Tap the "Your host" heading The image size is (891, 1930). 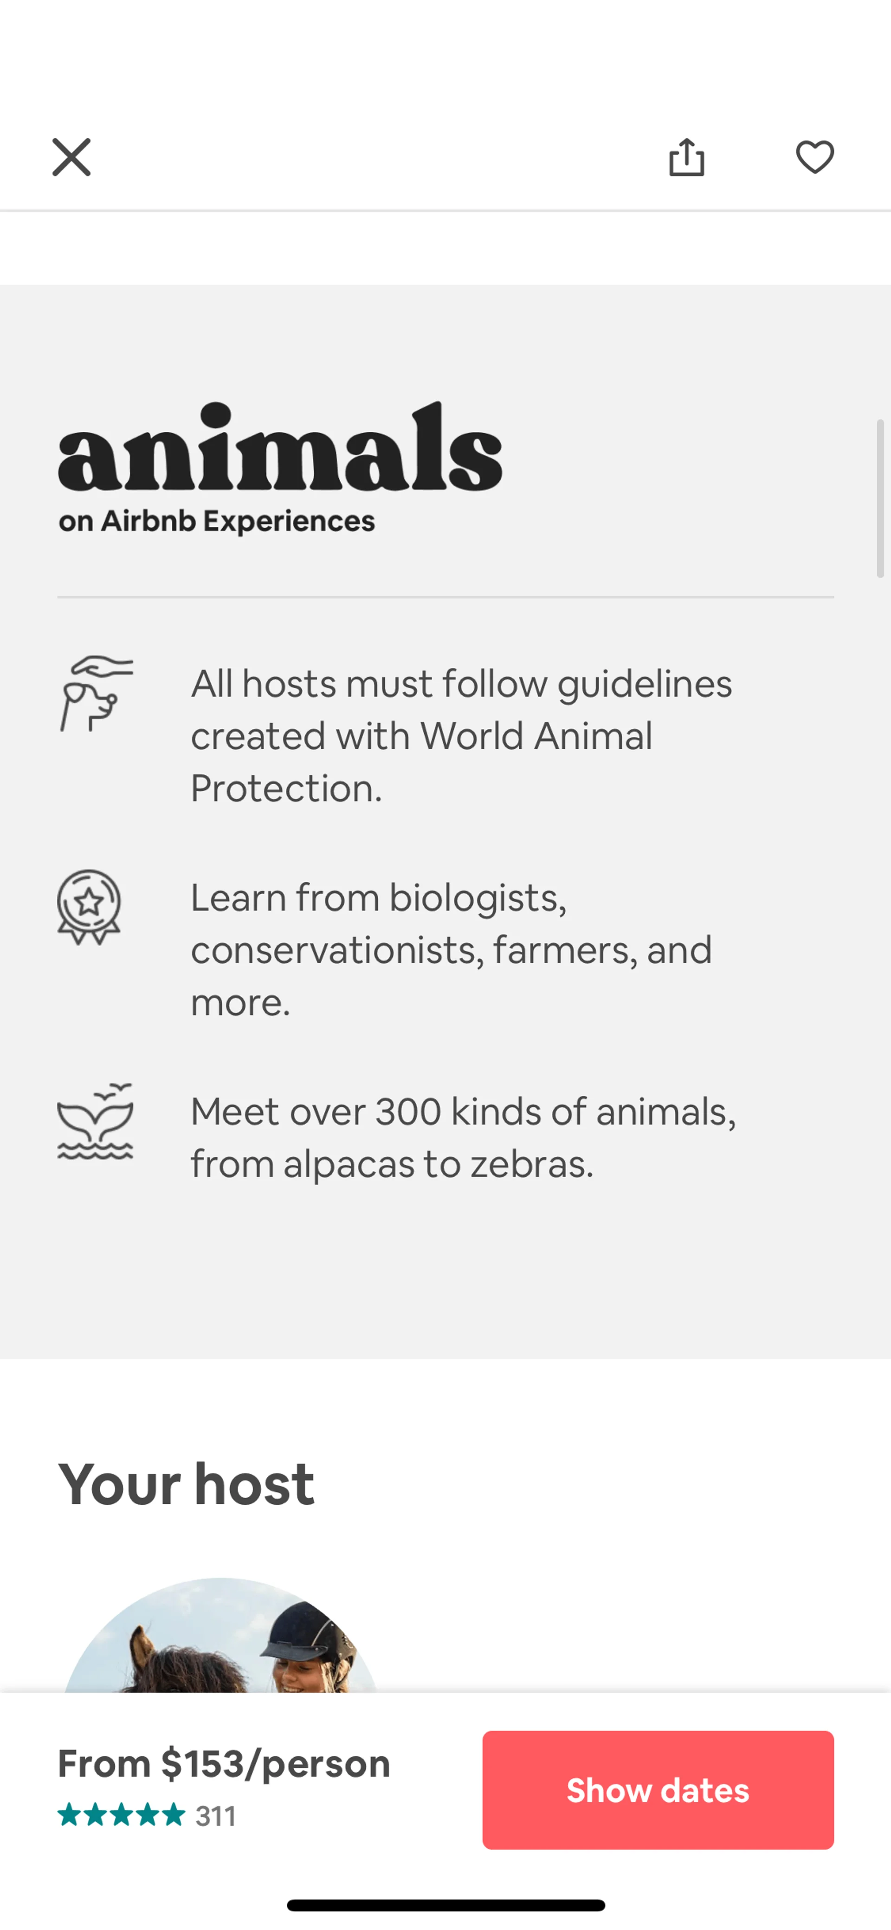click(187, 1484)
